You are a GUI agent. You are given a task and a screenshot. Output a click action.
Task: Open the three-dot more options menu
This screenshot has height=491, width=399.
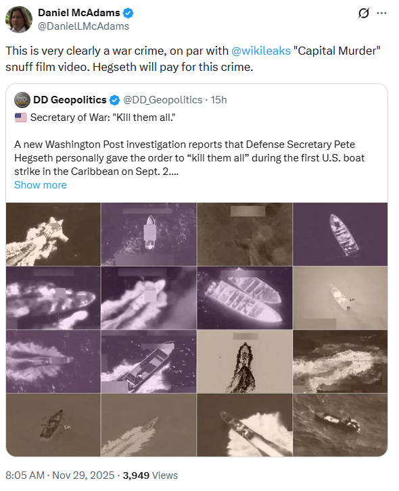381,13
